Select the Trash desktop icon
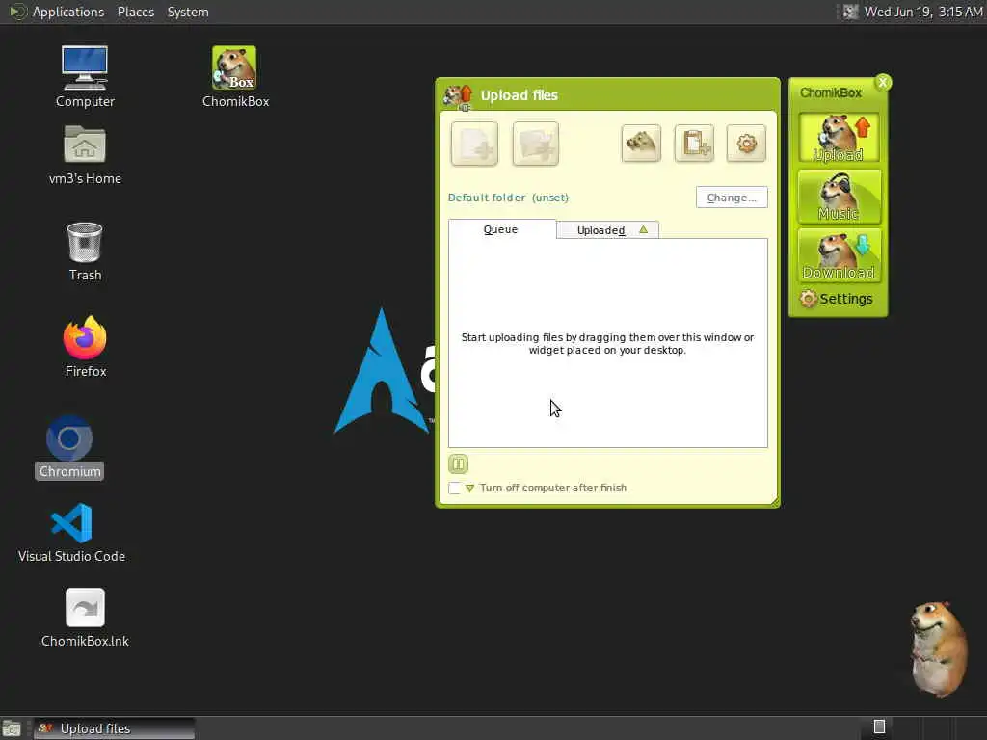 (x=85, y=251)
